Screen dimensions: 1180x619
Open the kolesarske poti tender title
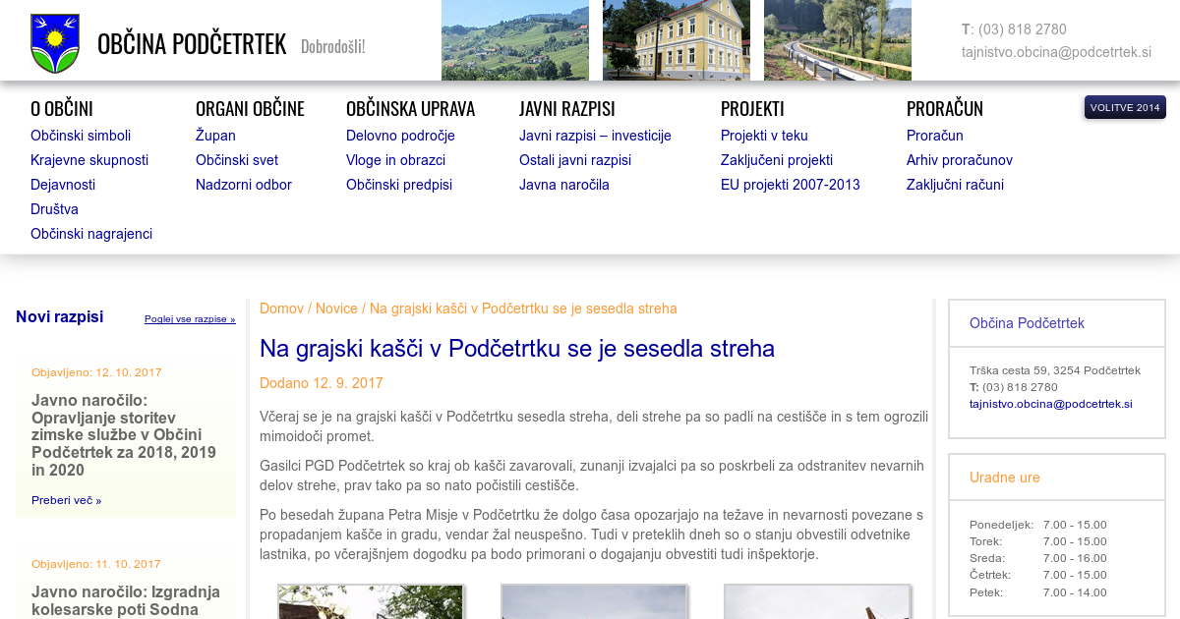(125, 600)
